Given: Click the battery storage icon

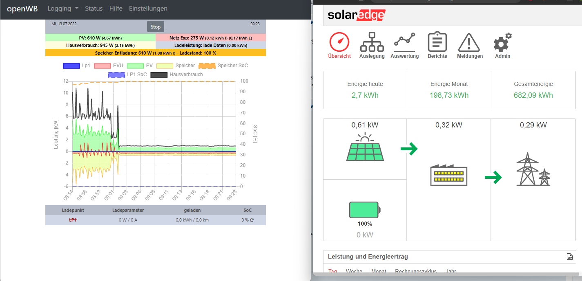Looking at the screenshot, I should coord(365,210).
